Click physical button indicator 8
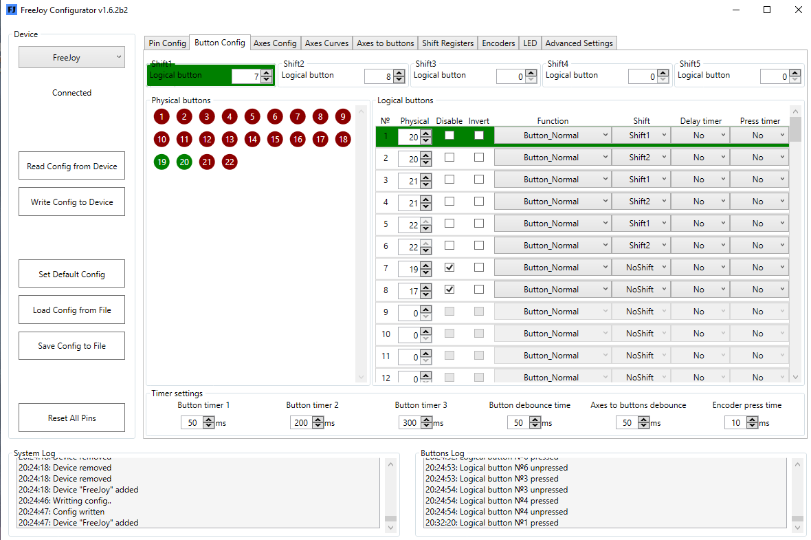The width and height of the screenshot is (811, 540). 320,116
